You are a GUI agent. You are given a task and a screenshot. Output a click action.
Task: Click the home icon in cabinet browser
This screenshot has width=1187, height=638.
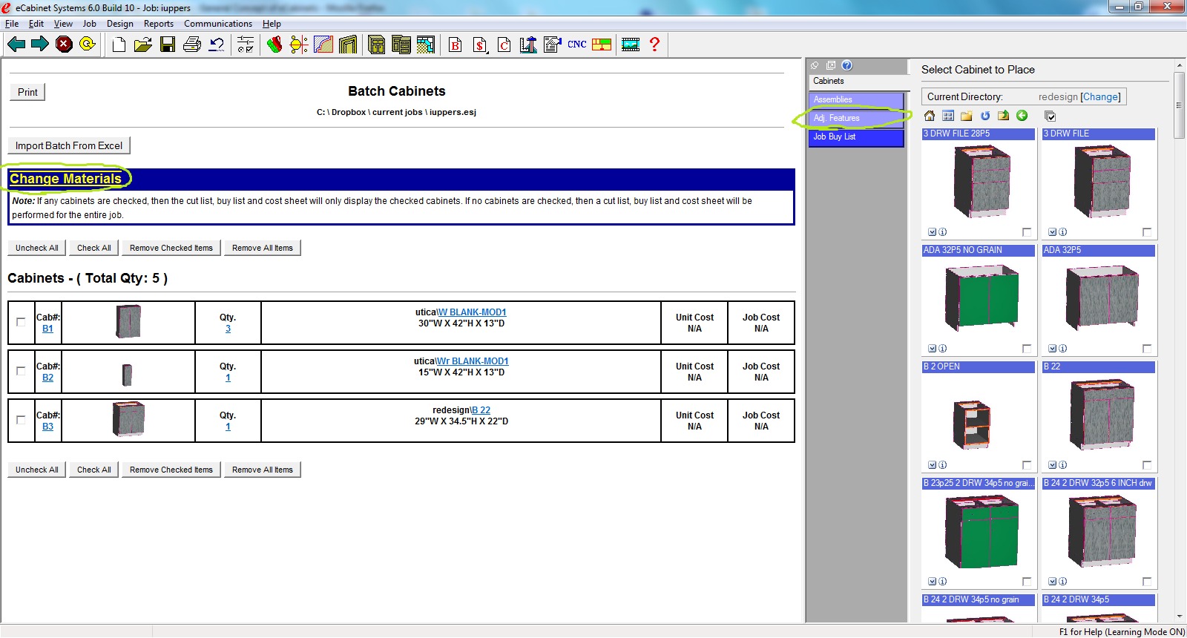coord(930,116)
